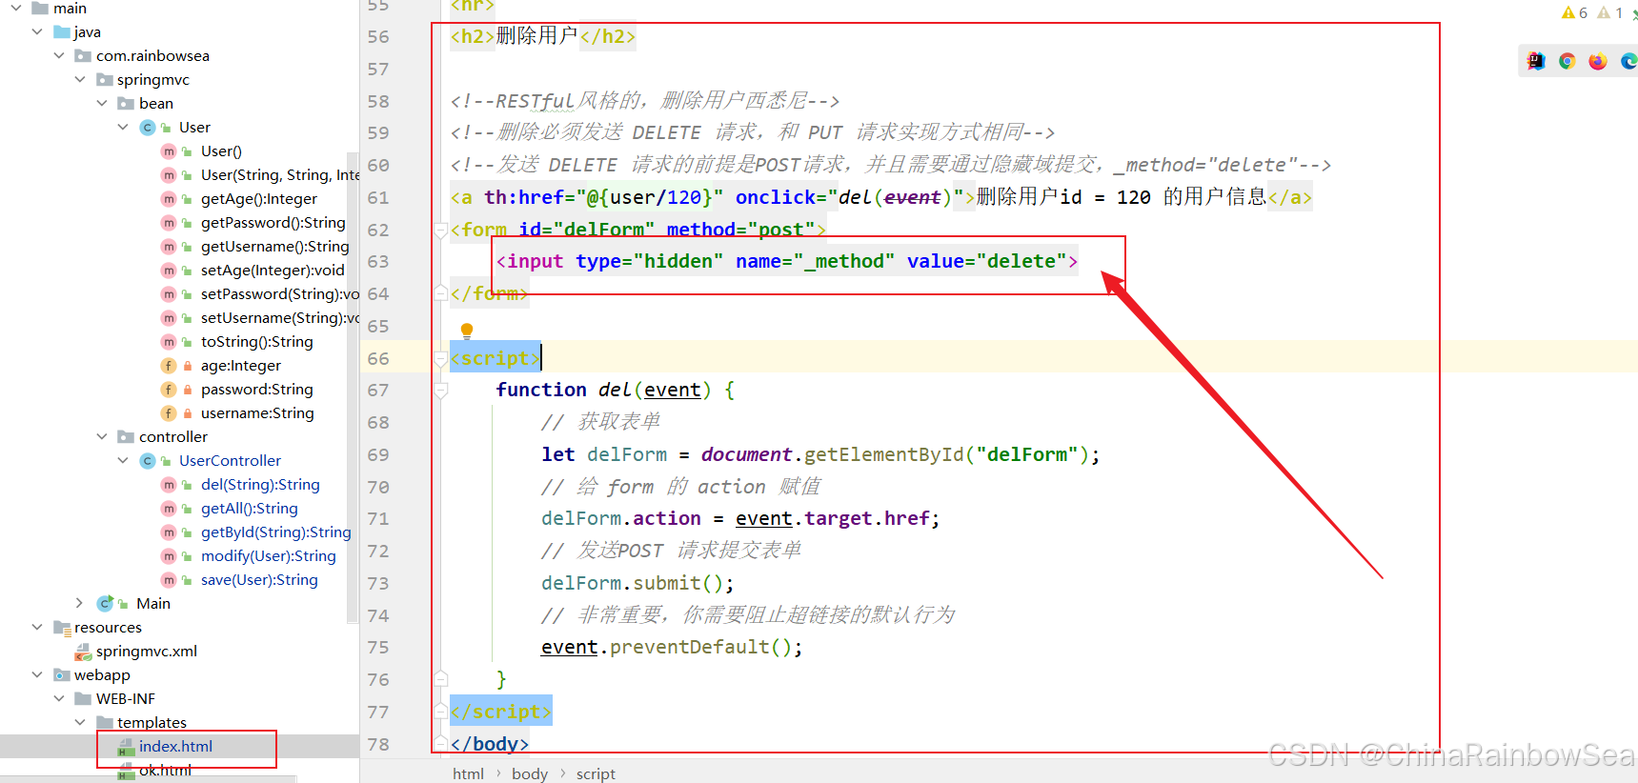The height and width of the screenshot is (783, 1638).
Task: Click method icon beside save(User):String
Action: [169, 580]
